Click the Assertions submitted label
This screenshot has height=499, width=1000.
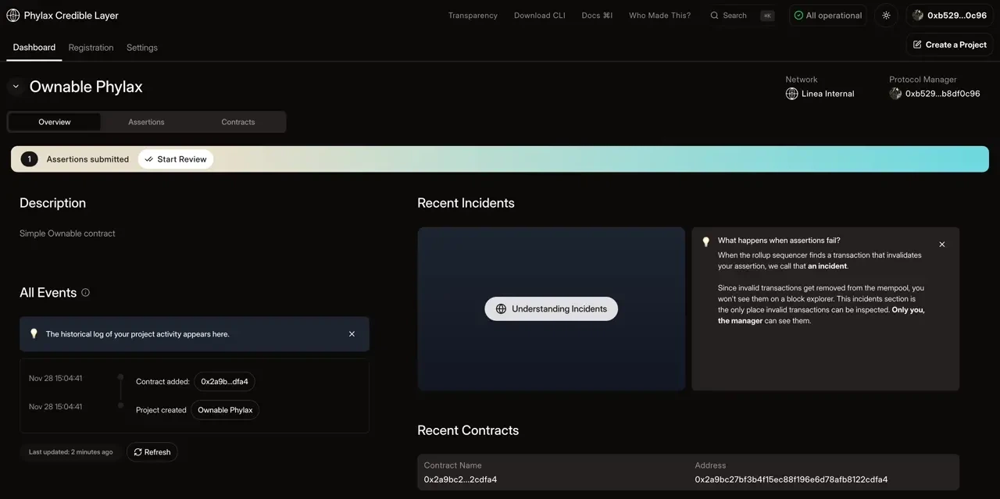(87, 159)
